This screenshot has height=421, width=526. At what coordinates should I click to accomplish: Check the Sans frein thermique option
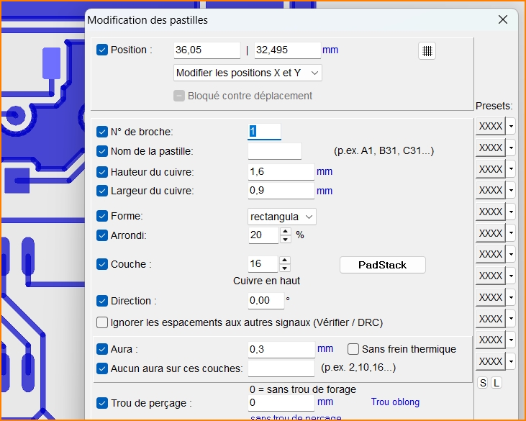(353, 349)
